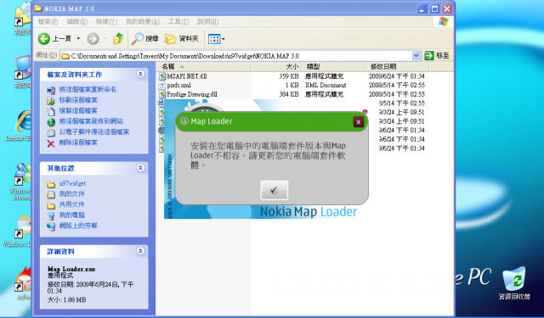
Task: Click 移動這個檔案 move file link
Action: (x=78, y=100)
